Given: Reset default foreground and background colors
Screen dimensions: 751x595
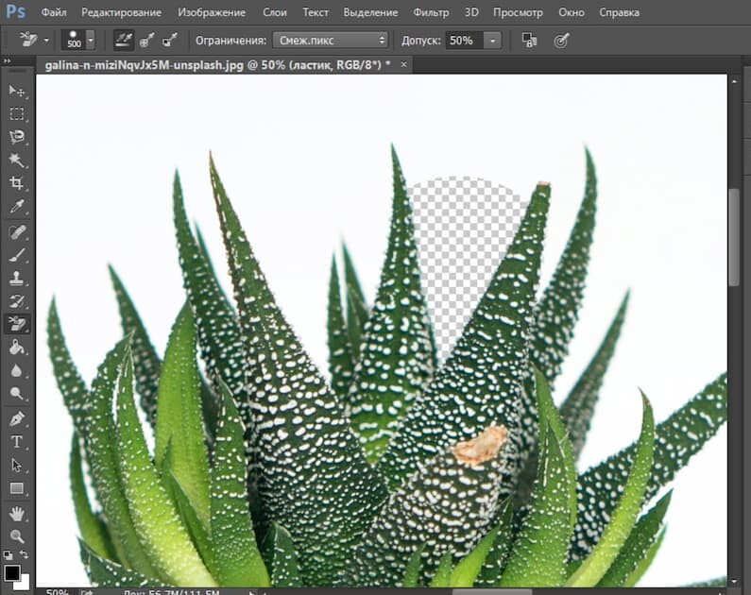Looking at the screenshot, I should point(9,555).
